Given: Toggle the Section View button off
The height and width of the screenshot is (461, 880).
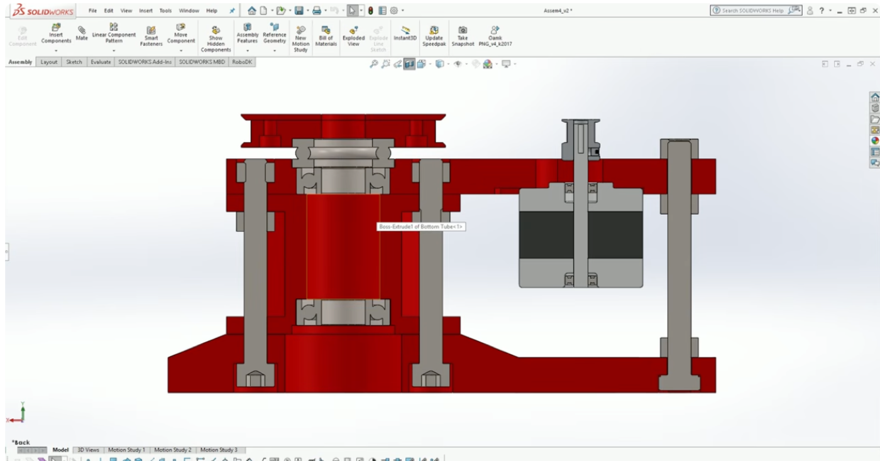Looking at the screenshot, I should [x=408, y=64].
